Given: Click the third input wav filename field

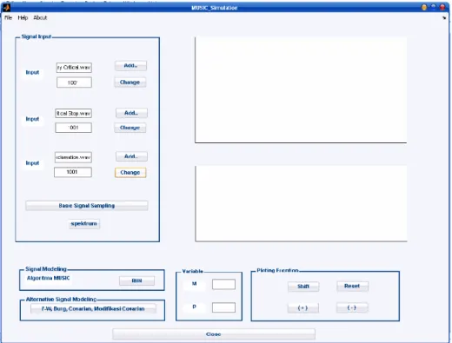Looking at the screenshot, I should click(x=73, y=157).
